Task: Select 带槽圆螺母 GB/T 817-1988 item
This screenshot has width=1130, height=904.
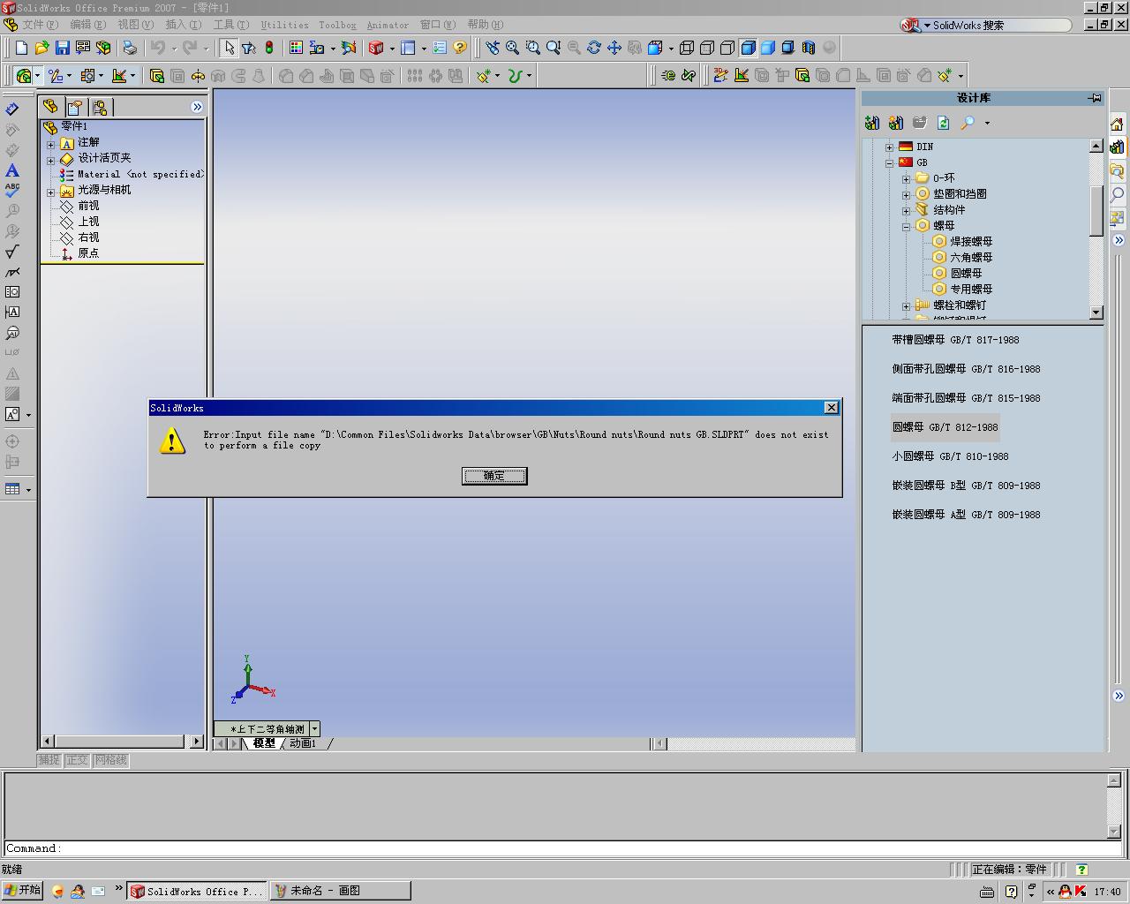Action: tap(955, 340)
